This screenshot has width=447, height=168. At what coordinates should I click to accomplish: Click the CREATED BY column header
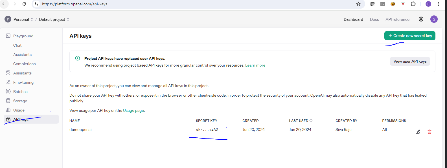tap(346, 121)
